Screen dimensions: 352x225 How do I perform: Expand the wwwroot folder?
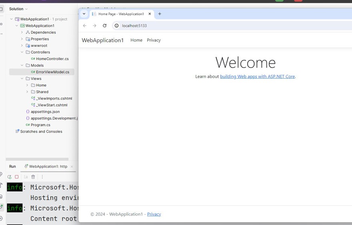tap(22, 45)
